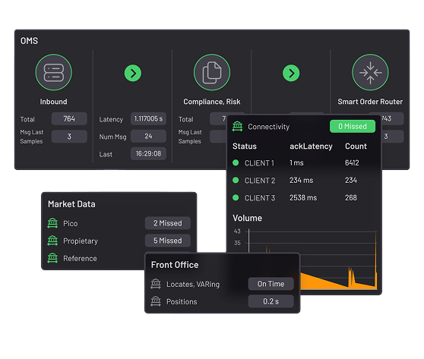Click the Inbound stage label
Screen dimensions: 424x359
[53, 102]
